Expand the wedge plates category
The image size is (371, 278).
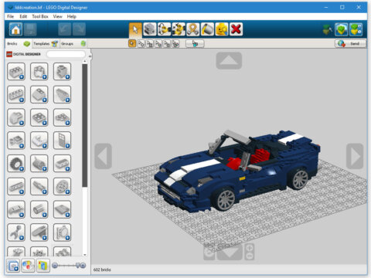pos(62,117)
